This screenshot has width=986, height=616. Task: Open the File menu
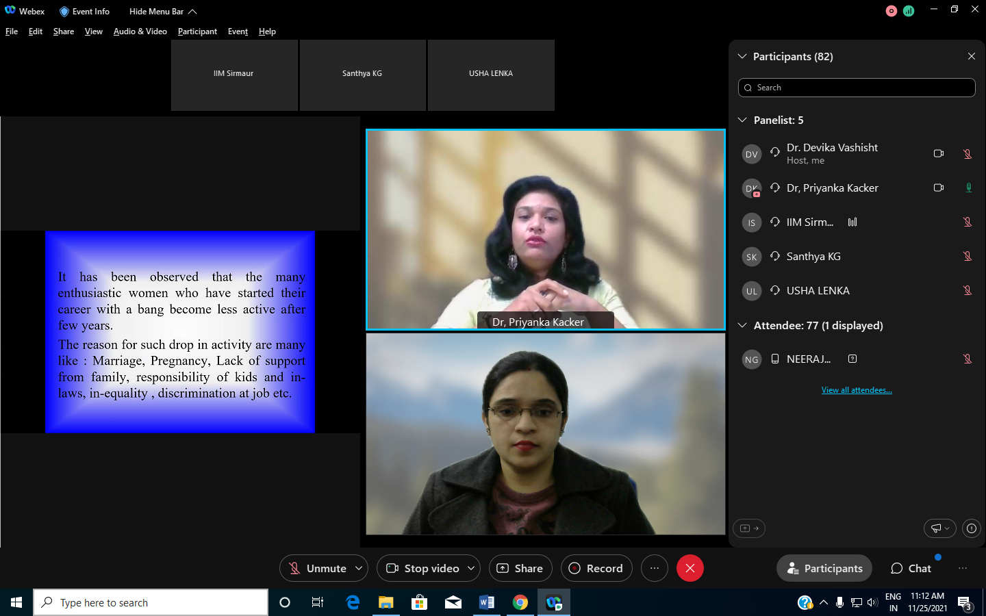coord(12,31)
